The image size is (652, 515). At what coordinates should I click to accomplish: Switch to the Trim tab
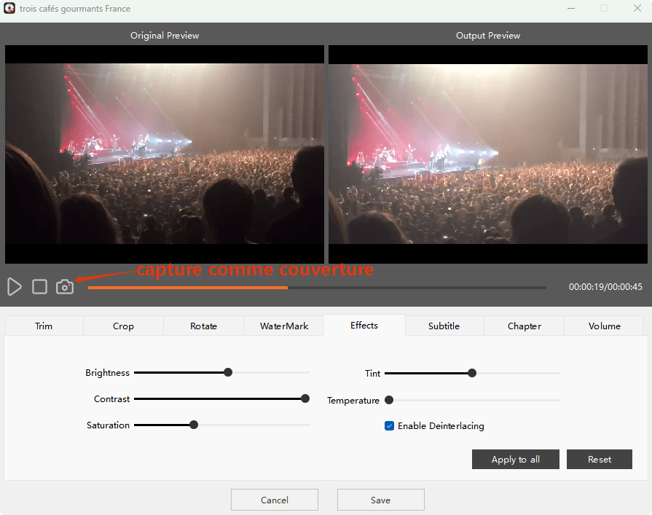[44, 326]
